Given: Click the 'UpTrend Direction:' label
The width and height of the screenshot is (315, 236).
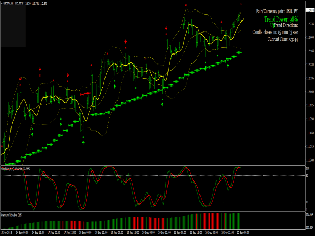Looking at the screenshot, I should (x=284, y=25).
